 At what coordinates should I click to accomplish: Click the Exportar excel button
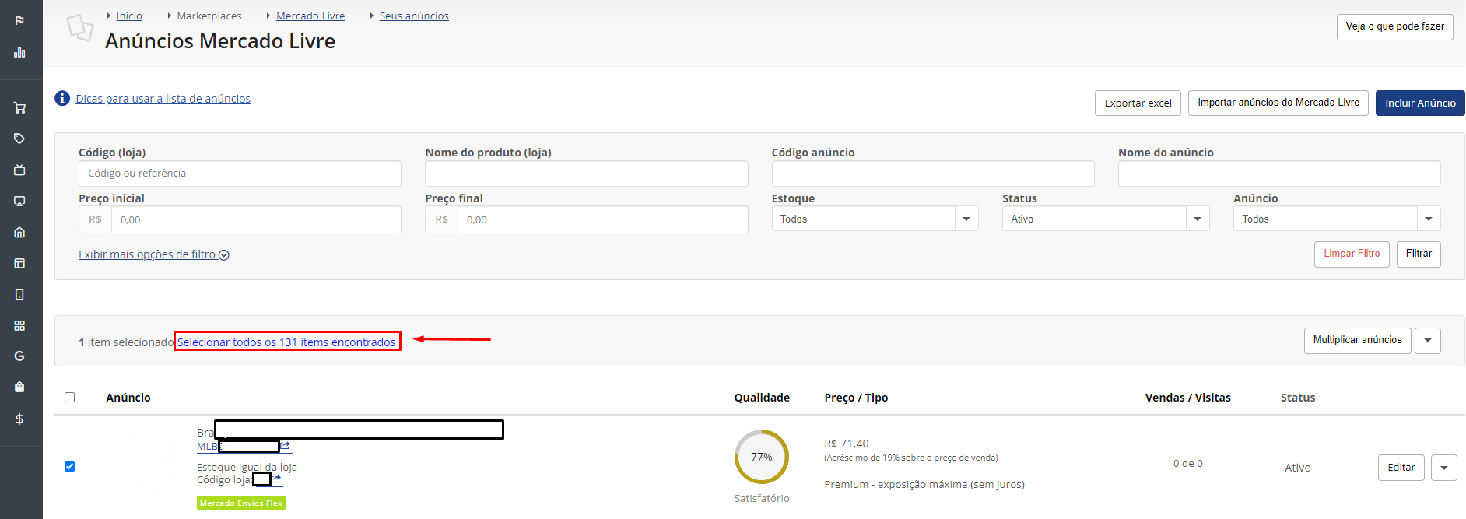click(1138, 103)
